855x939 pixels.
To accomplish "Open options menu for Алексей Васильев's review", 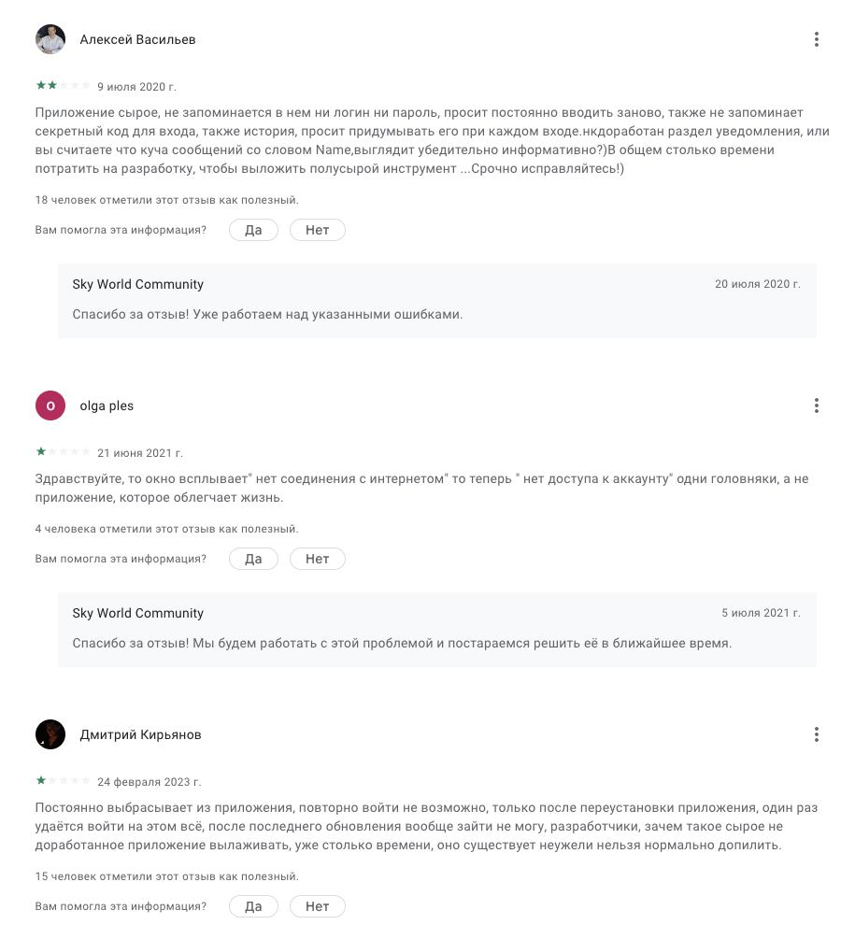I will tap(816, 39).
